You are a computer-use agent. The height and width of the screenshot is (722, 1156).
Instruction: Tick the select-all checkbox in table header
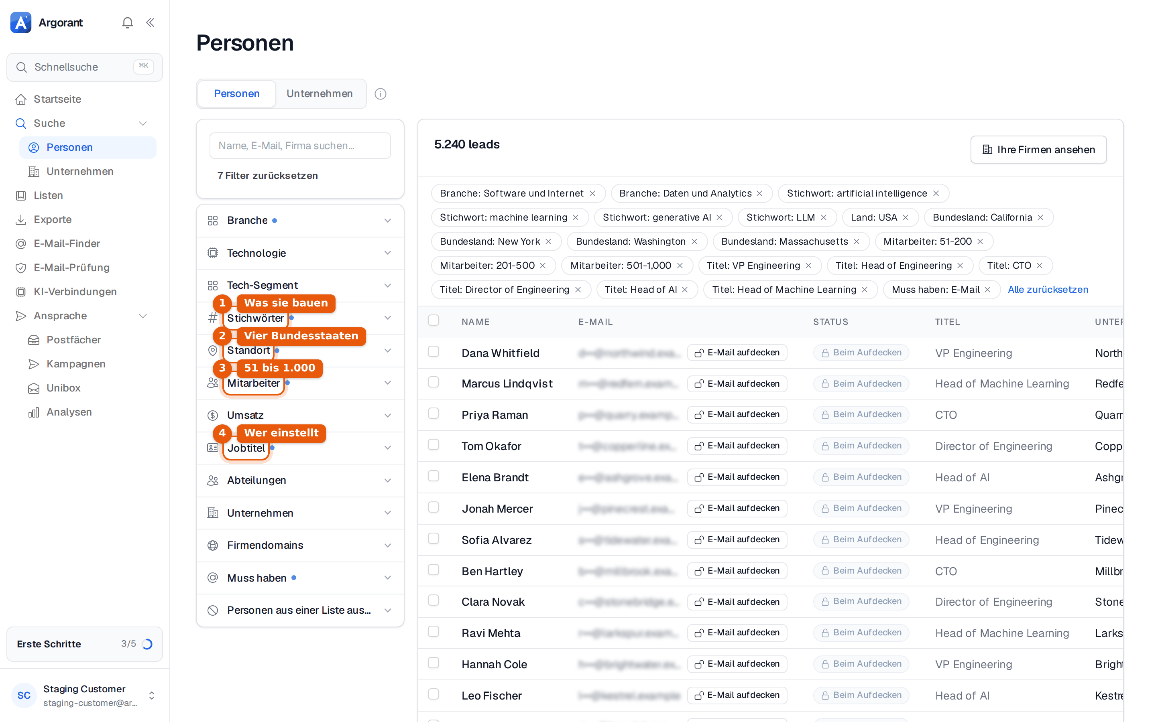click(433, 320)
